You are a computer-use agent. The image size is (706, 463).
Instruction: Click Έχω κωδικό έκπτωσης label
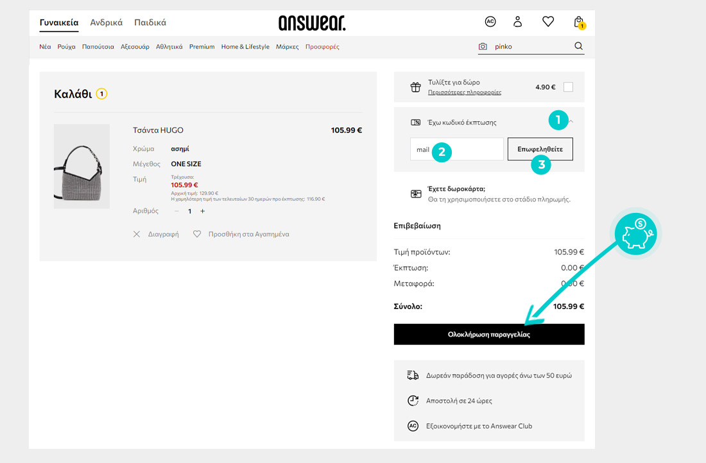coord(462,122)
